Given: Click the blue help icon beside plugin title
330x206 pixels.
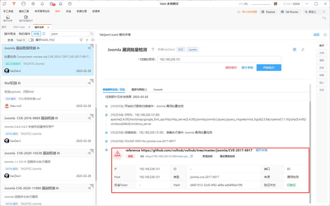Looking at the screenshot, I should pos(153,50).
